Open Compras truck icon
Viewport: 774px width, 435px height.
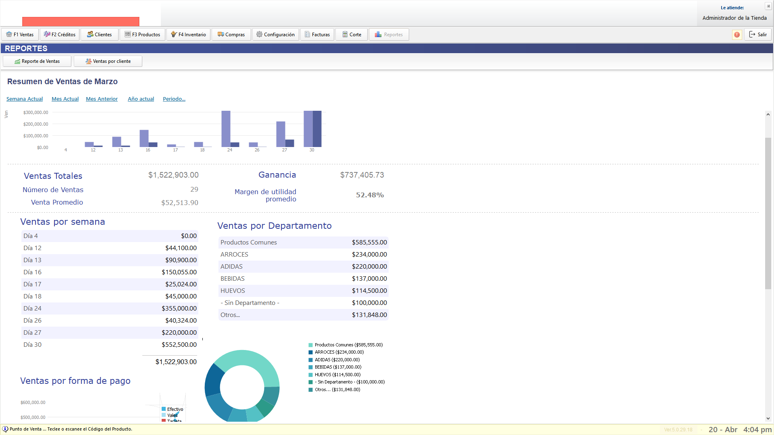(221, 35)
